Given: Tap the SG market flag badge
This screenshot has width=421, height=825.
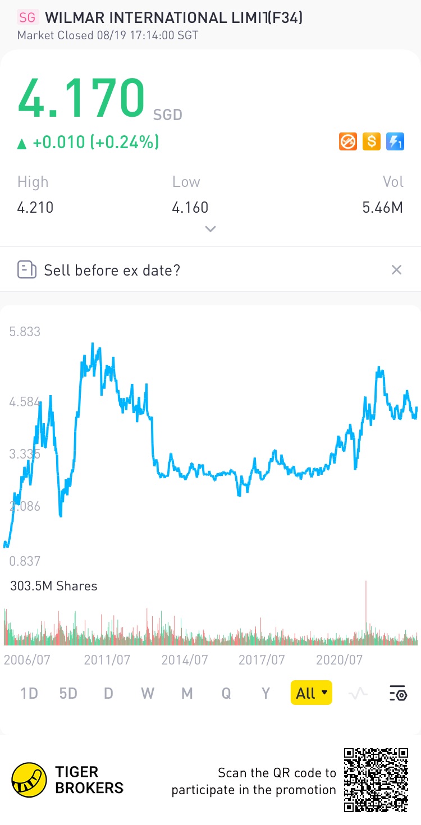Looking at the screenshot, I should 28,17.
